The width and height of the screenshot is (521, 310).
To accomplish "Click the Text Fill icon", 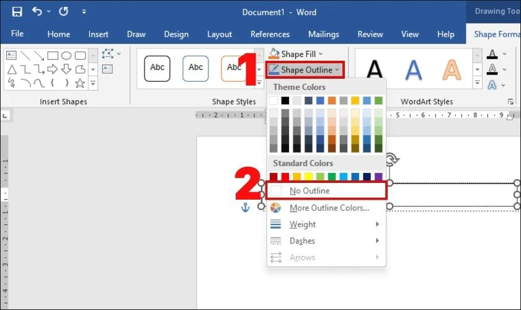I will [x=492, y=54].
